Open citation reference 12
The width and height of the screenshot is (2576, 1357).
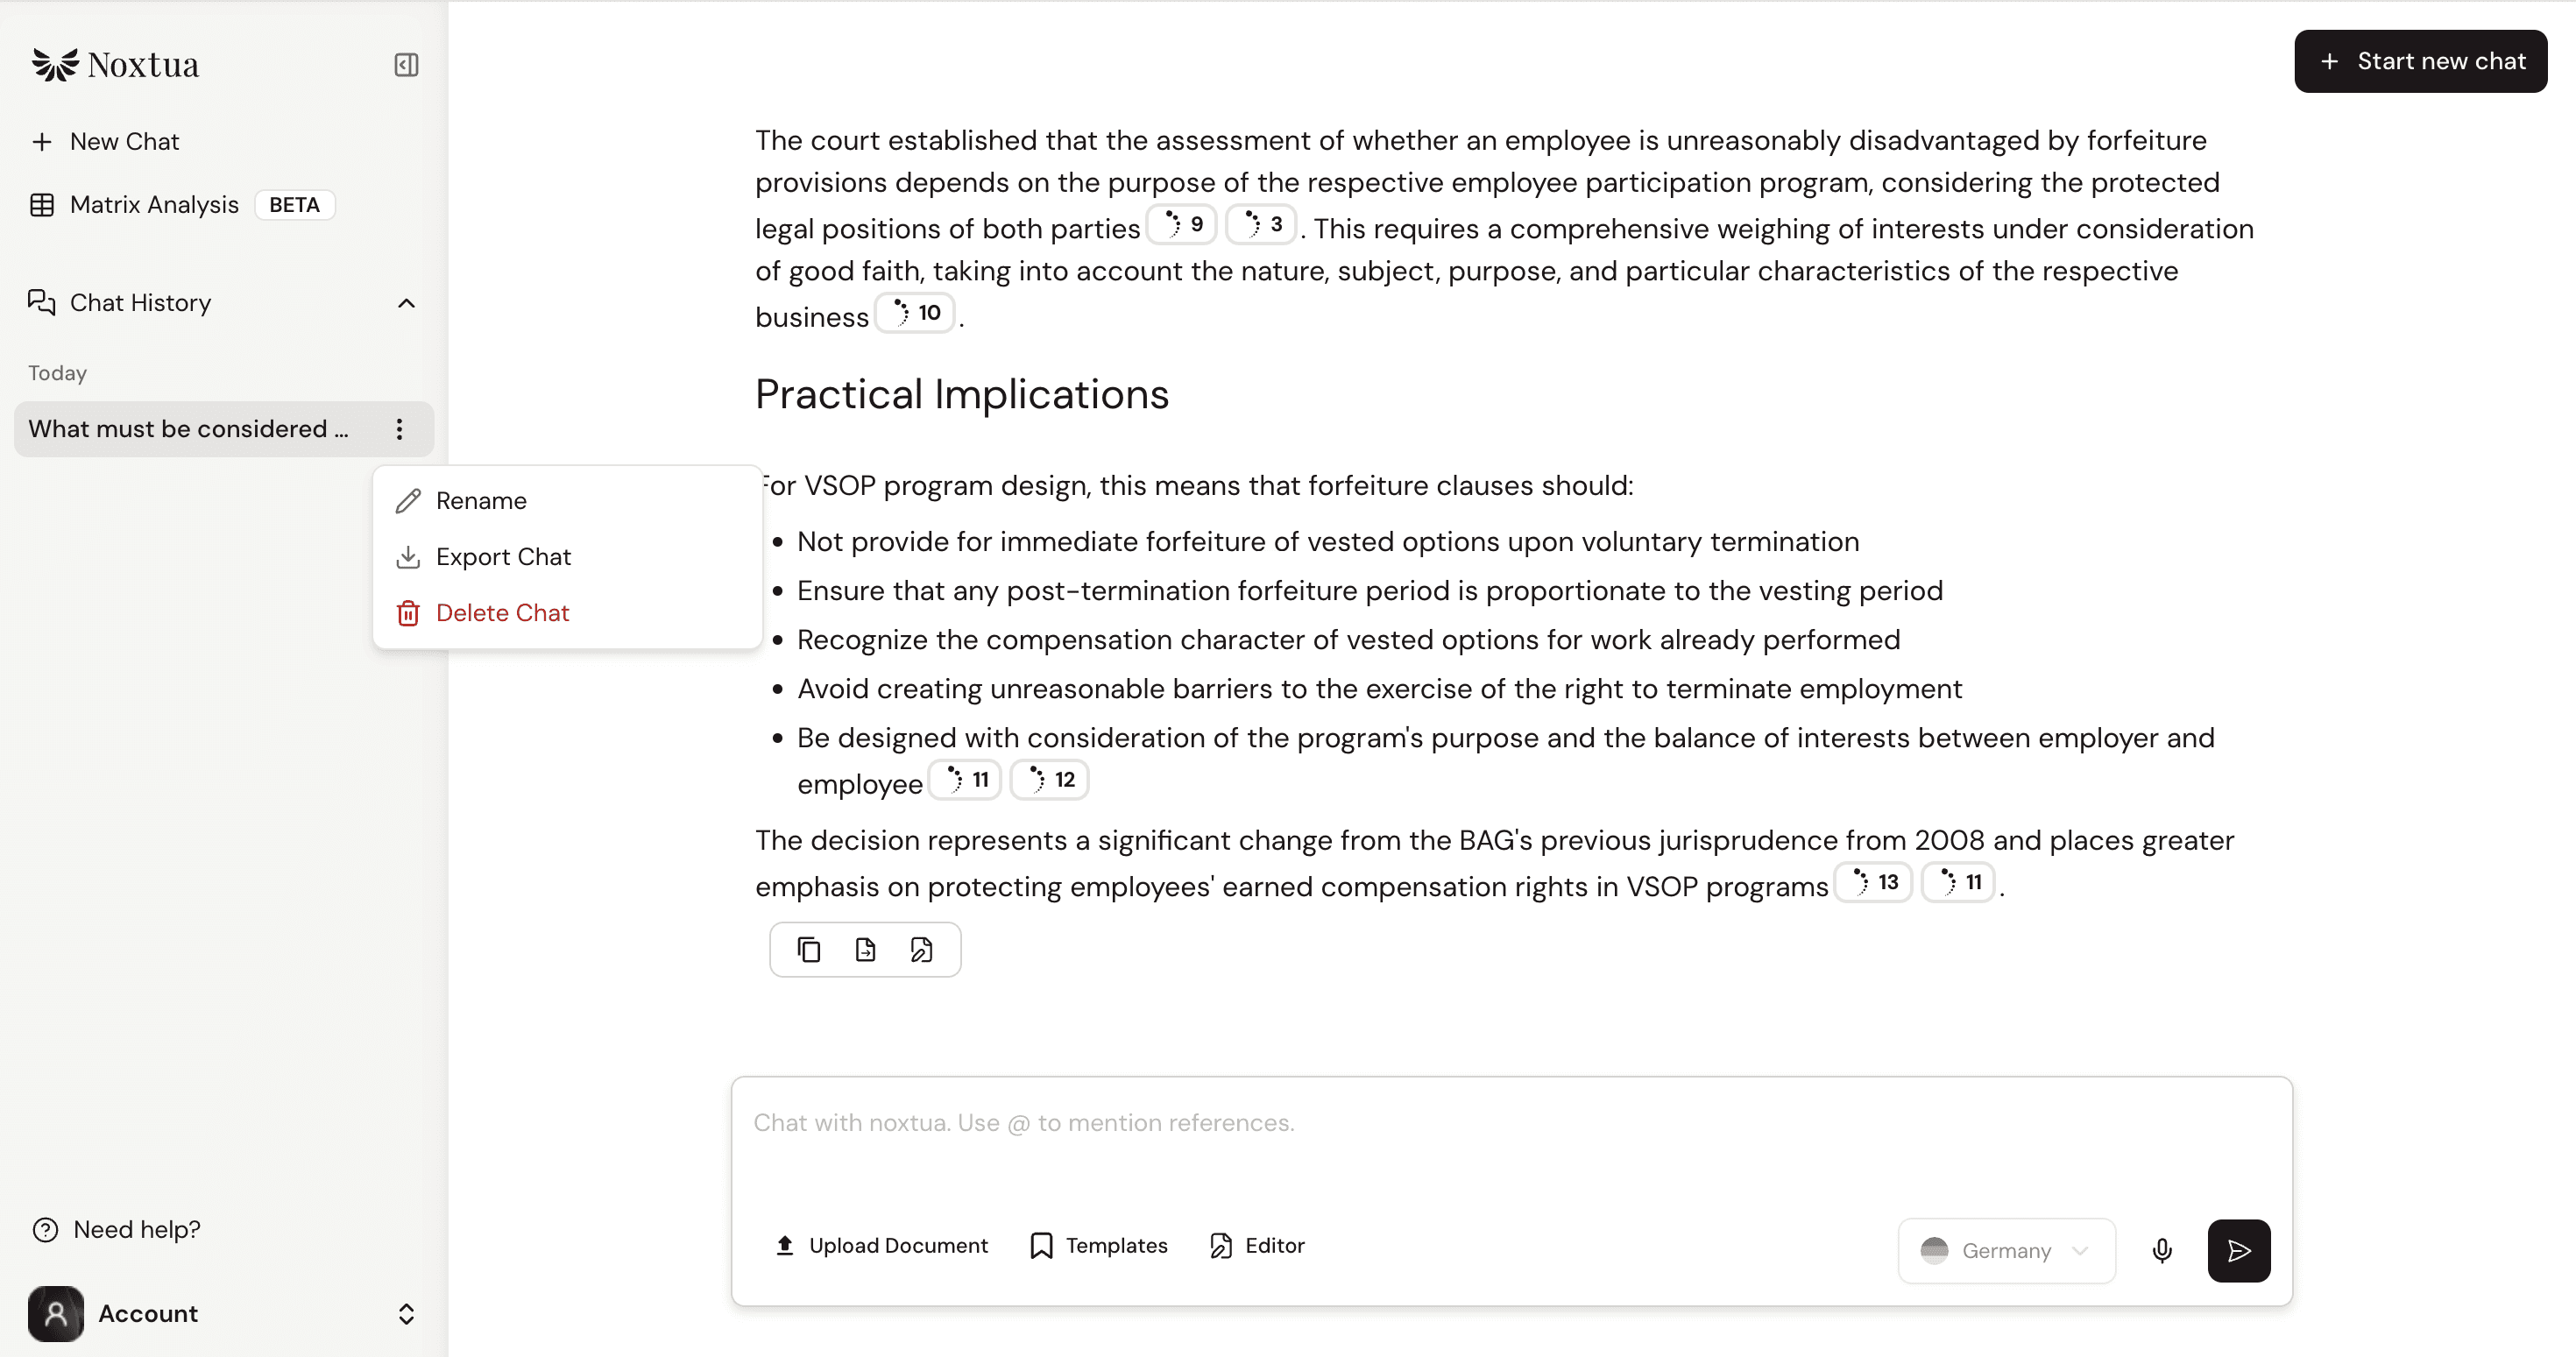tap(1050, 780)
